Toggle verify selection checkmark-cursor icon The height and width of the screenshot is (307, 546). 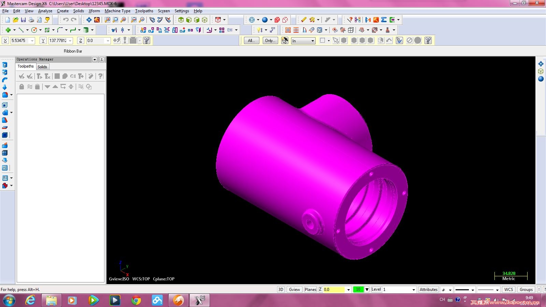(399, 41)
